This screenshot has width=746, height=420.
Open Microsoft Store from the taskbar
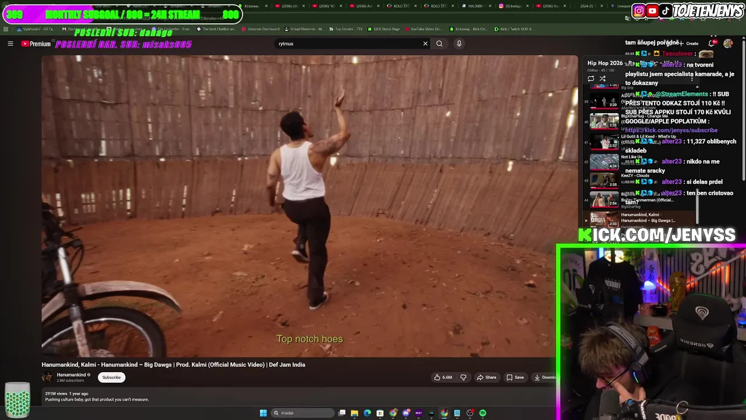tap(380, 413)
